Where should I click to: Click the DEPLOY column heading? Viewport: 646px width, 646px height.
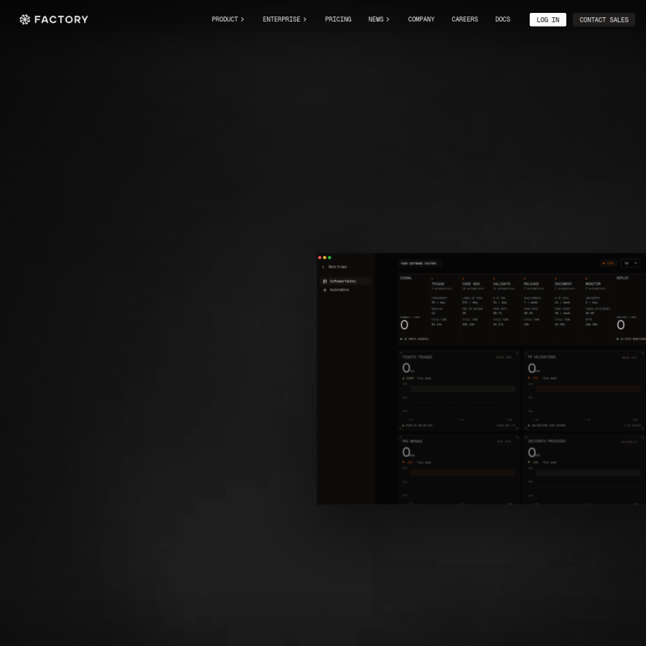pos(622,278)
